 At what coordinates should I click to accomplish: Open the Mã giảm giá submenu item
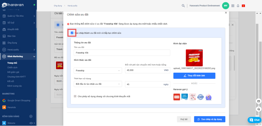point(13,72)
